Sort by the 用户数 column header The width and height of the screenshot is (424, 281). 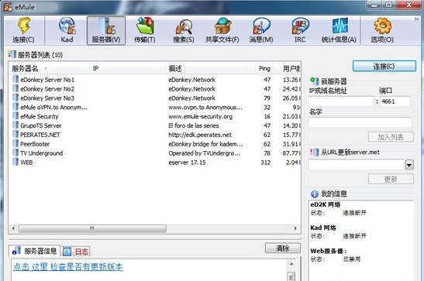point(287,69)
